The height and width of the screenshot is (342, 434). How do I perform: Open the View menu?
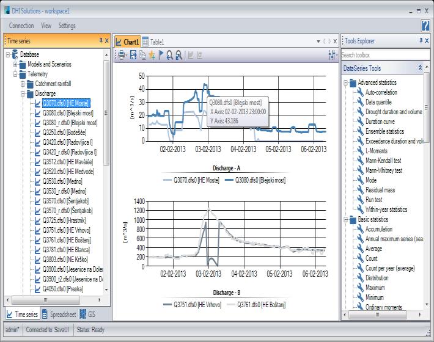coord(46,26)
